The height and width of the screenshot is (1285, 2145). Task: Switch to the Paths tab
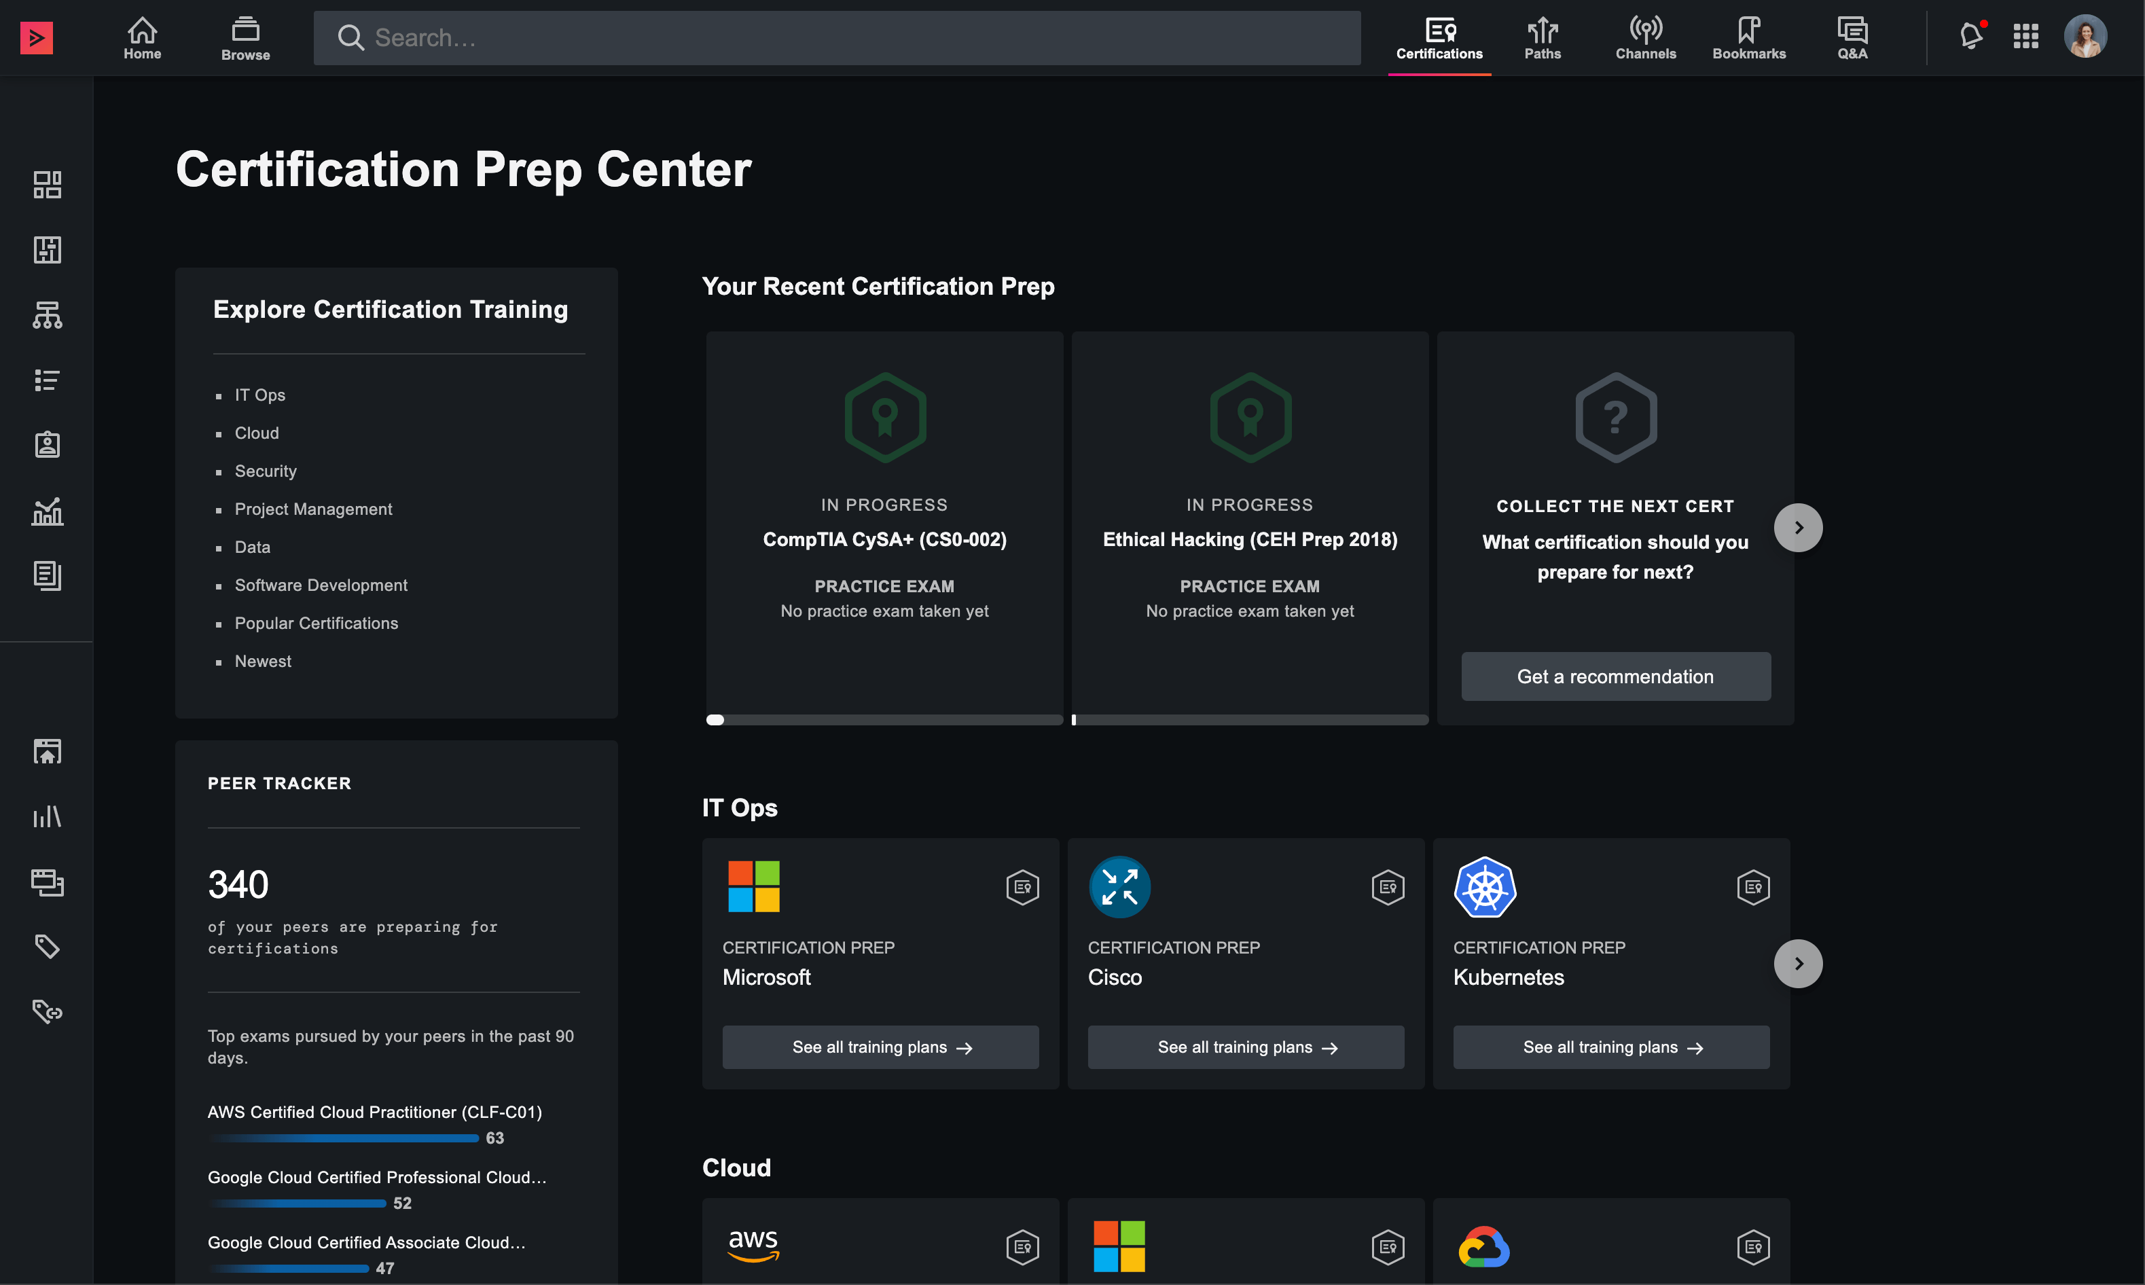[x=1543, y=38]
